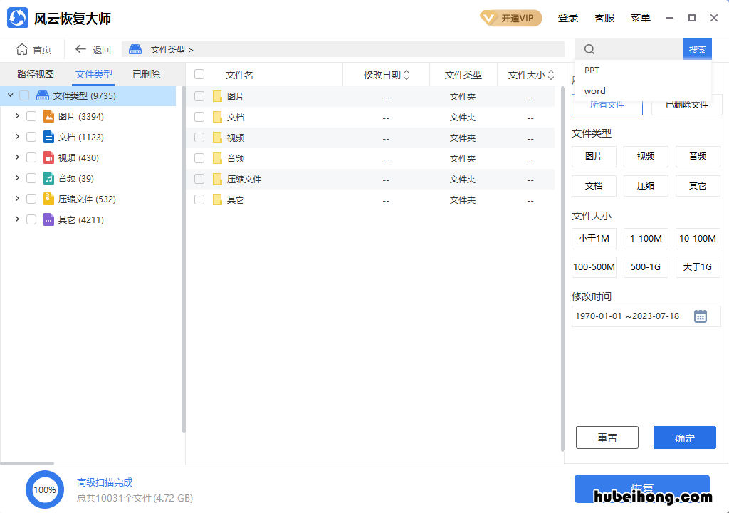Viewport: 729px width, 513px height.
Task: Click the 1970-01-01 ~2023-07-18 date range field
Action: coord(646,316)
